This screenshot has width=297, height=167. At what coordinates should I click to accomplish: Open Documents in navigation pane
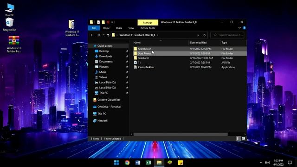(106, 62)
